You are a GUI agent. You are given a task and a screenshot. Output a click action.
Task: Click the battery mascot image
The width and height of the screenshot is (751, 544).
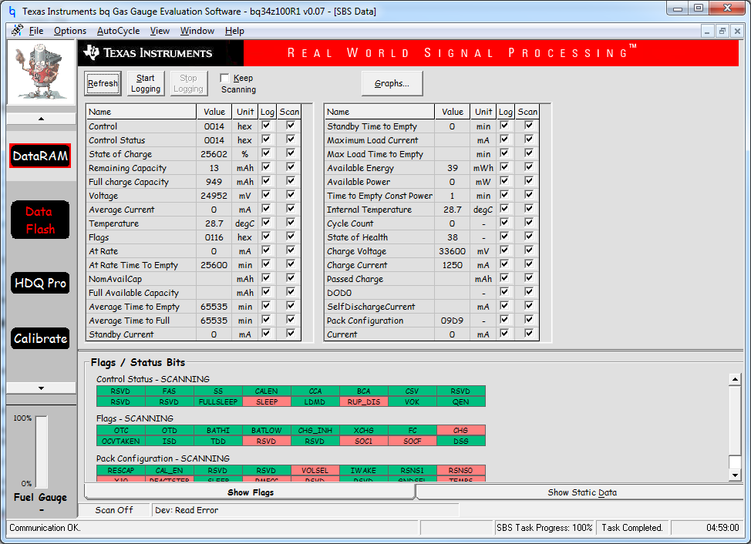41,72
